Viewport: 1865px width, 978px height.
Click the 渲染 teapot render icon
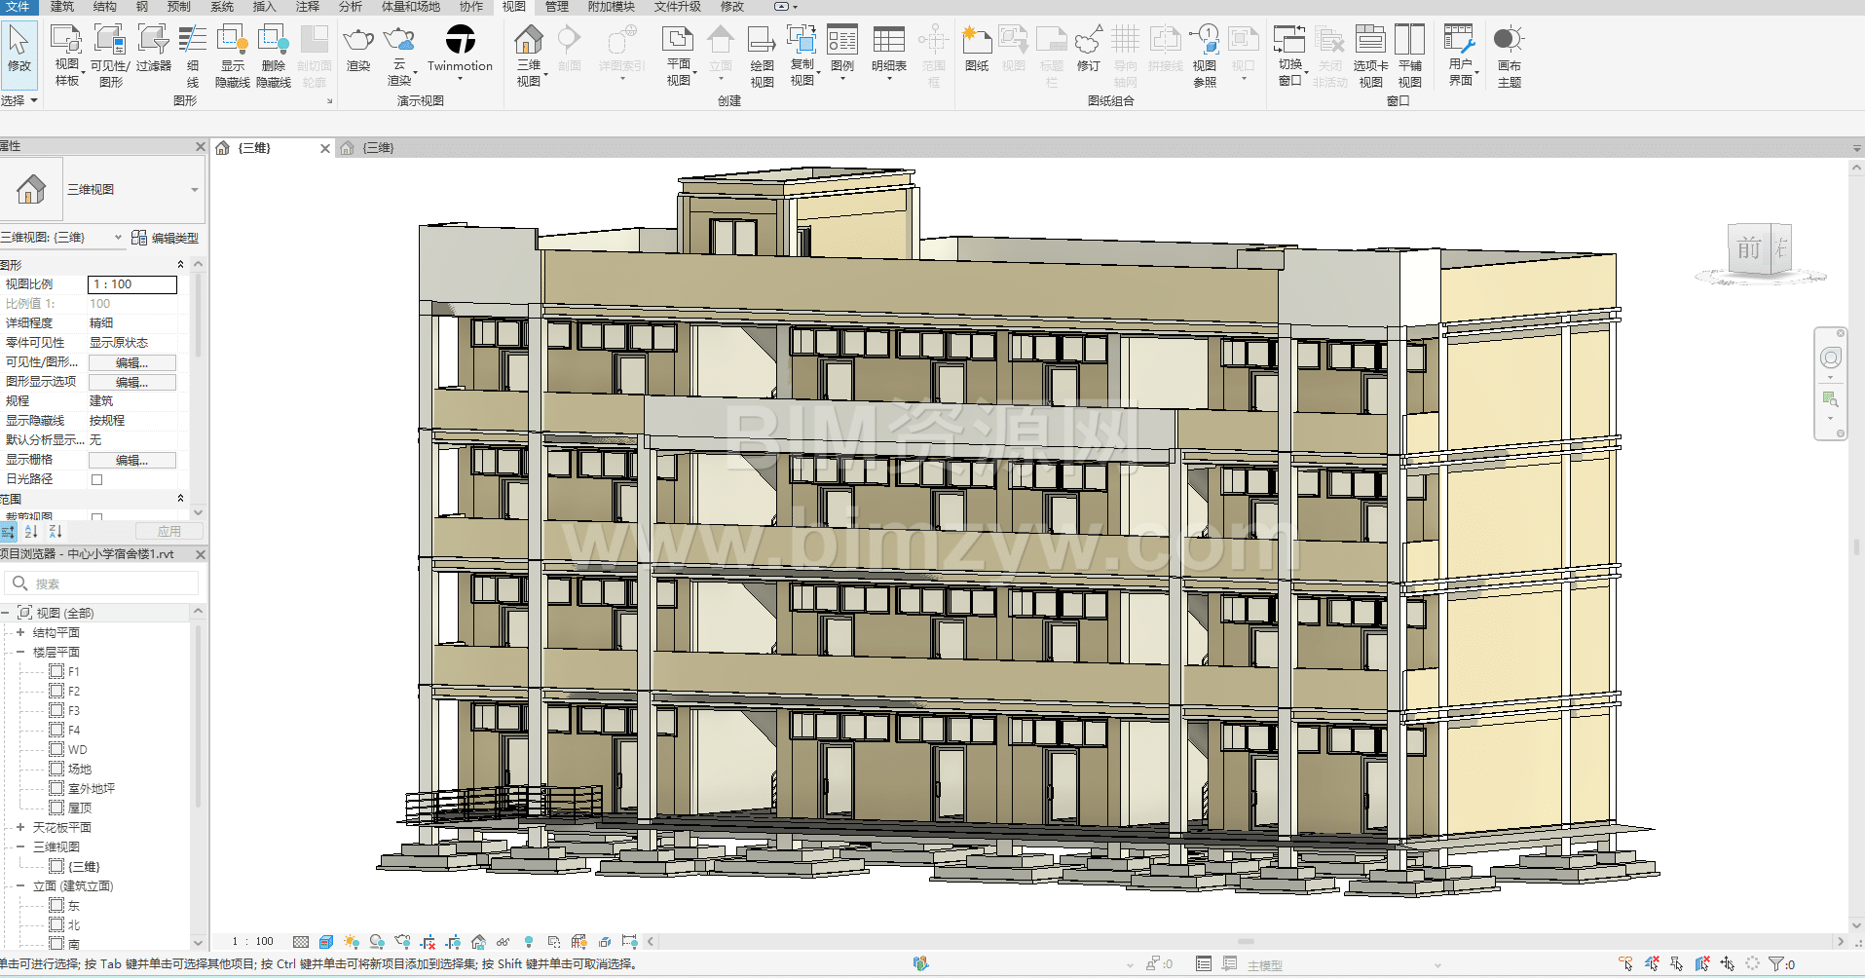(358, 41)
